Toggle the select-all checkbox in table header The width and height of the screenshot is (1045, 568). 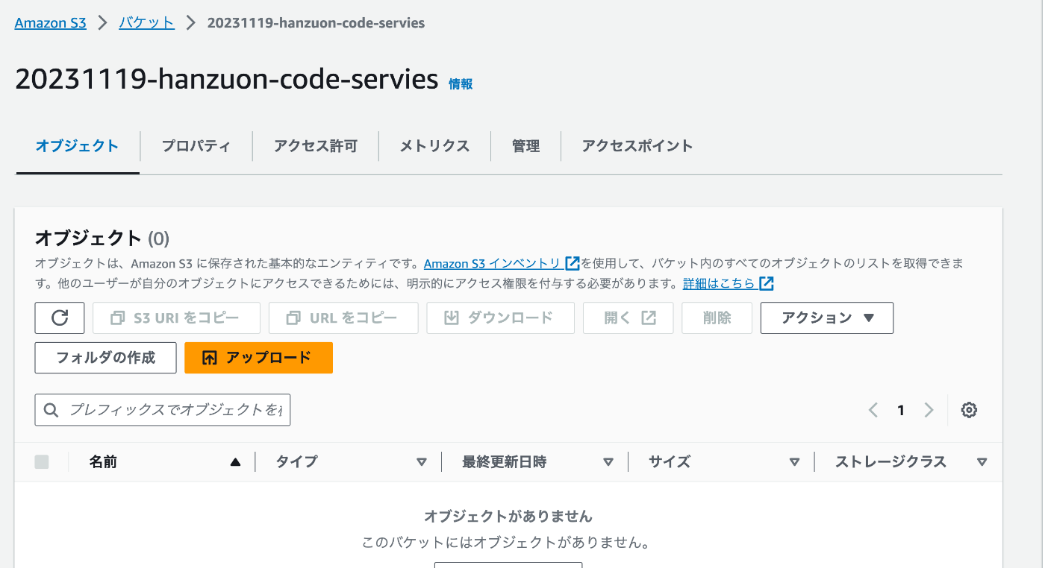(x=42, y=462)
